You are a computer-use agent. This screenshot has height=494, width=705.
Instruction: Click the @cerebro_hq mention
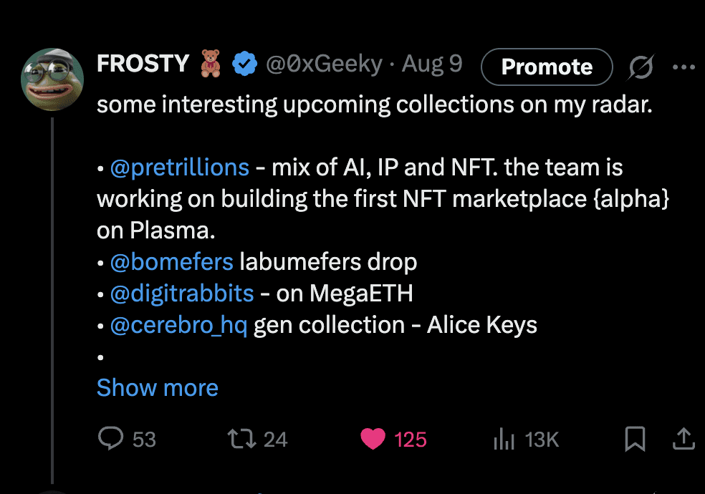(x=178, y=324)
